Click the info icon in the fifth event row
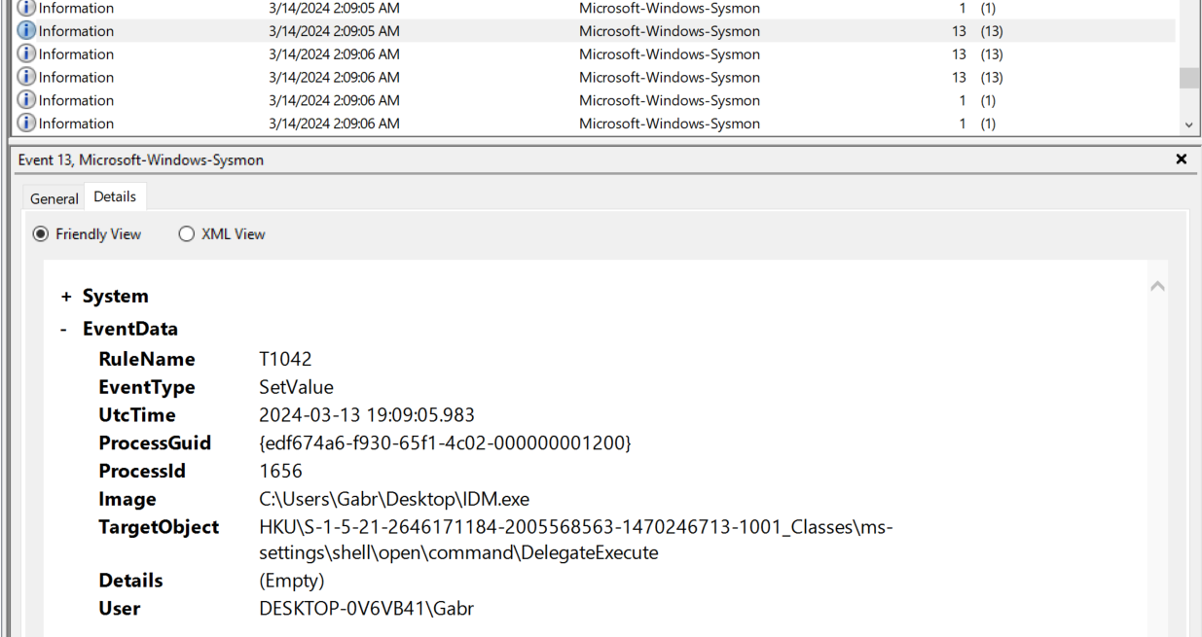 click(x=26, y=100)
